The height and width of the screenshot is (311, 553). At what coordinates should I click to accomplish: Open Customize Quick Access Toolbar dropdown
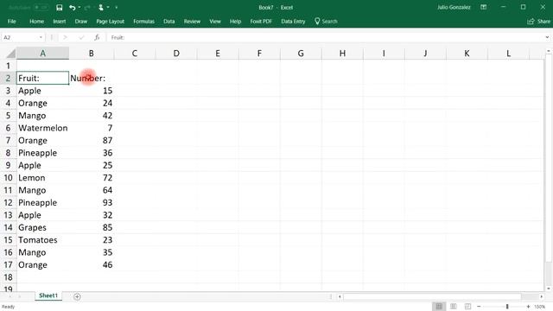pyautogui.click(x=117, y=8)
